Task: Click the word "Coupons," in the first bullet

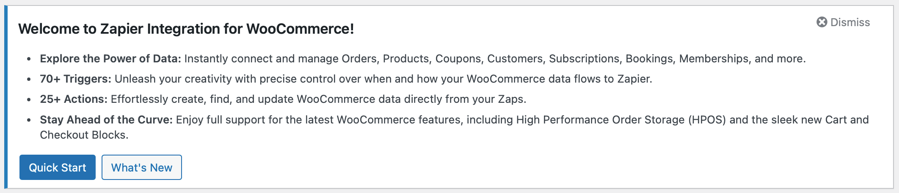Action: (x=458, y=59)
